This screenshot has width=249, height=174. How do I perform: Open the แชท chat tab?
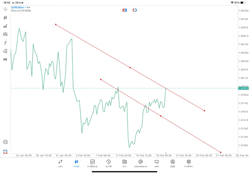pyautogui.click(x=156, y=163)
